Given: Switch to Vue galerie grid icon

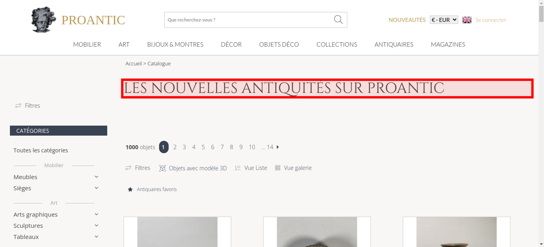Looking at the screenshot, I should (x=277, y=168).
